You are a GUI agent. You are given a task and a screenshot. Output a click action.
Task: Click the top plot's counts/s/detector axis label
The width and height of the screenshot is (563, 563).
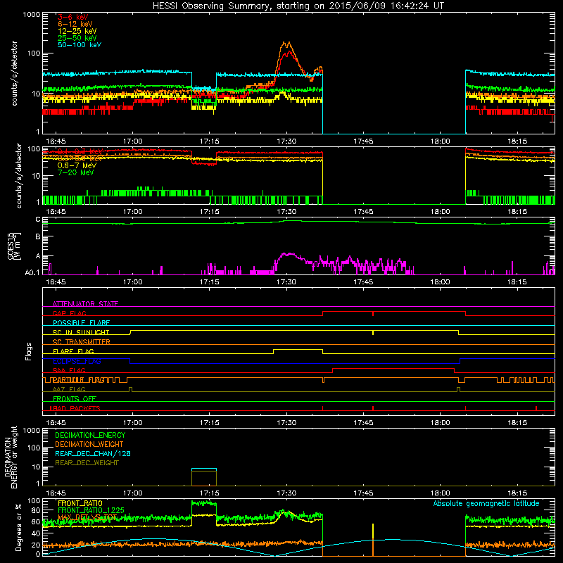point(14,73)
